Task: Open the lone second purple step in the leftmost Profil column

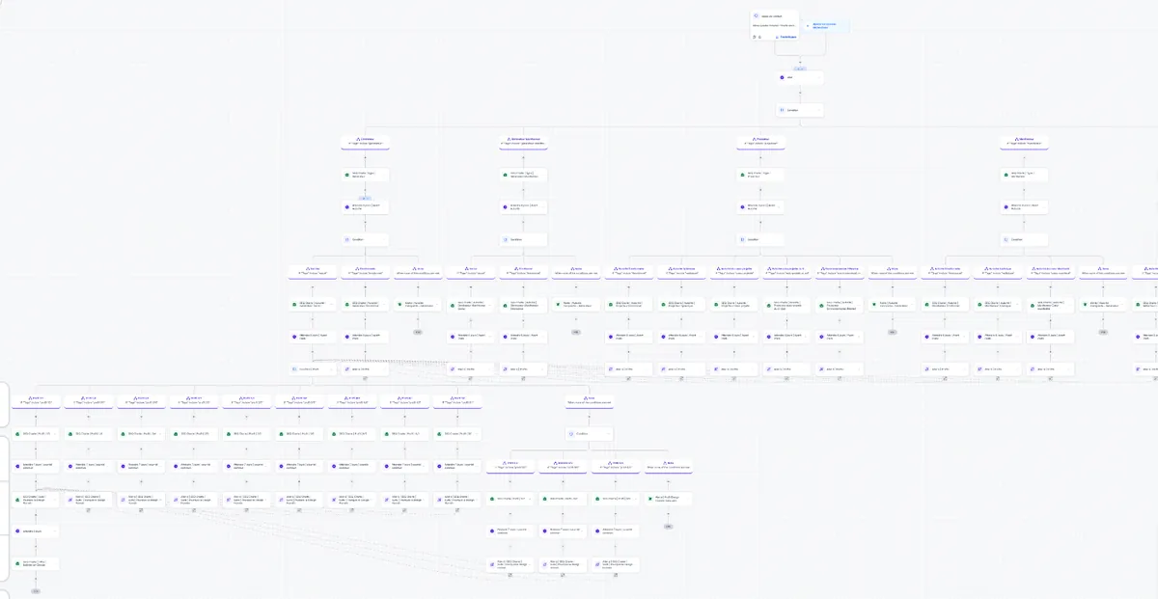Action: [x=36, y=531]
